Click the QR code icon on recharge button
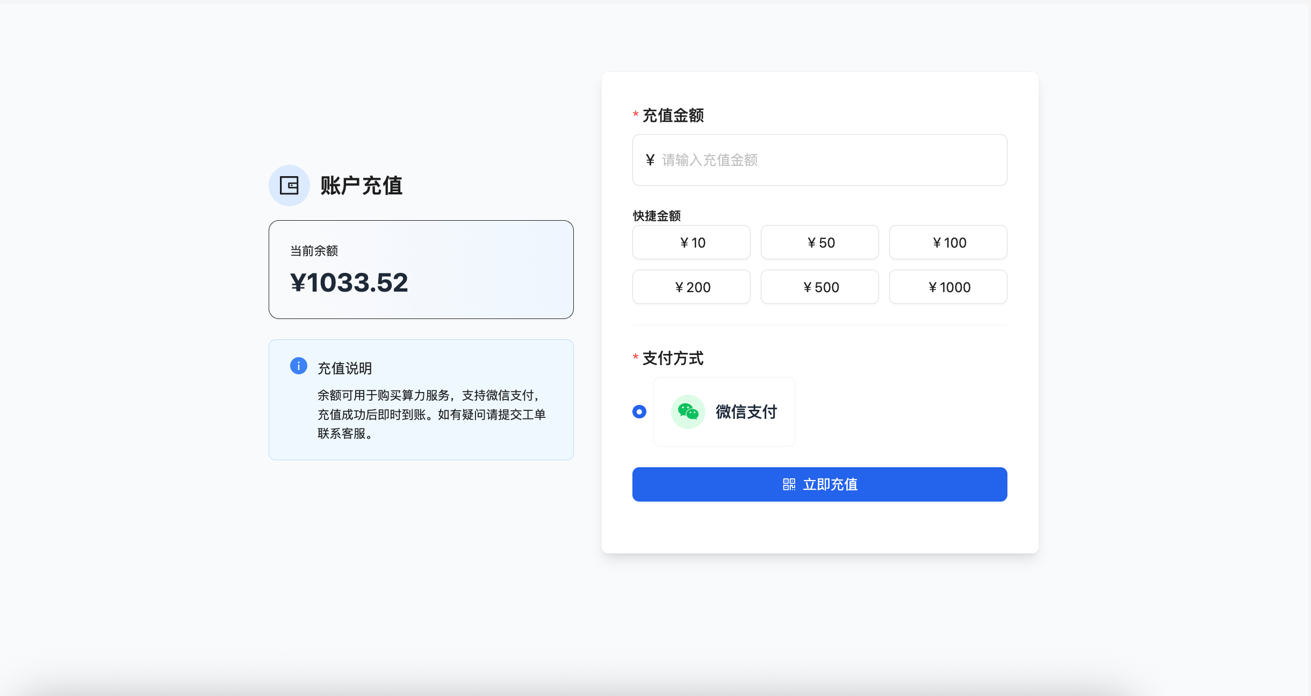Viewport: 1311px width, 696px height. click(789, 484)
